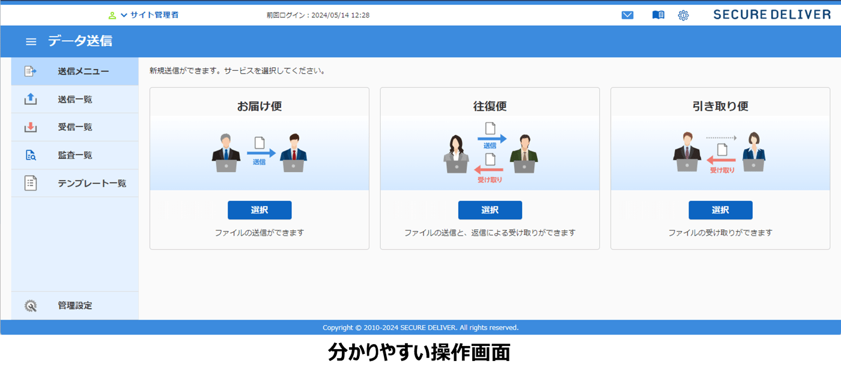Click the お届け便 card title

pos(260,106)
